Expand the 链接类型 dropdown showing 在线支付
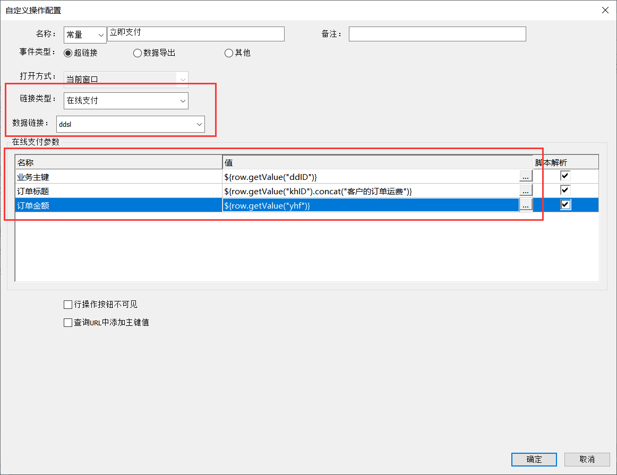The image size is (617, 475). point(126,100)
